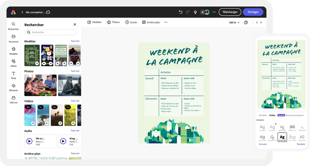Click the cloud sync status icon
Screen dimensions: 310x166
[48, 12]
